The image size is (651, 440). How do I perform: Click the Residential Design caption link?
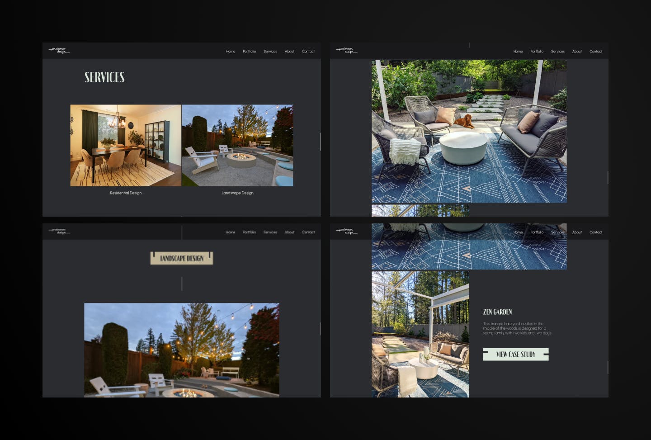(125, 193)
